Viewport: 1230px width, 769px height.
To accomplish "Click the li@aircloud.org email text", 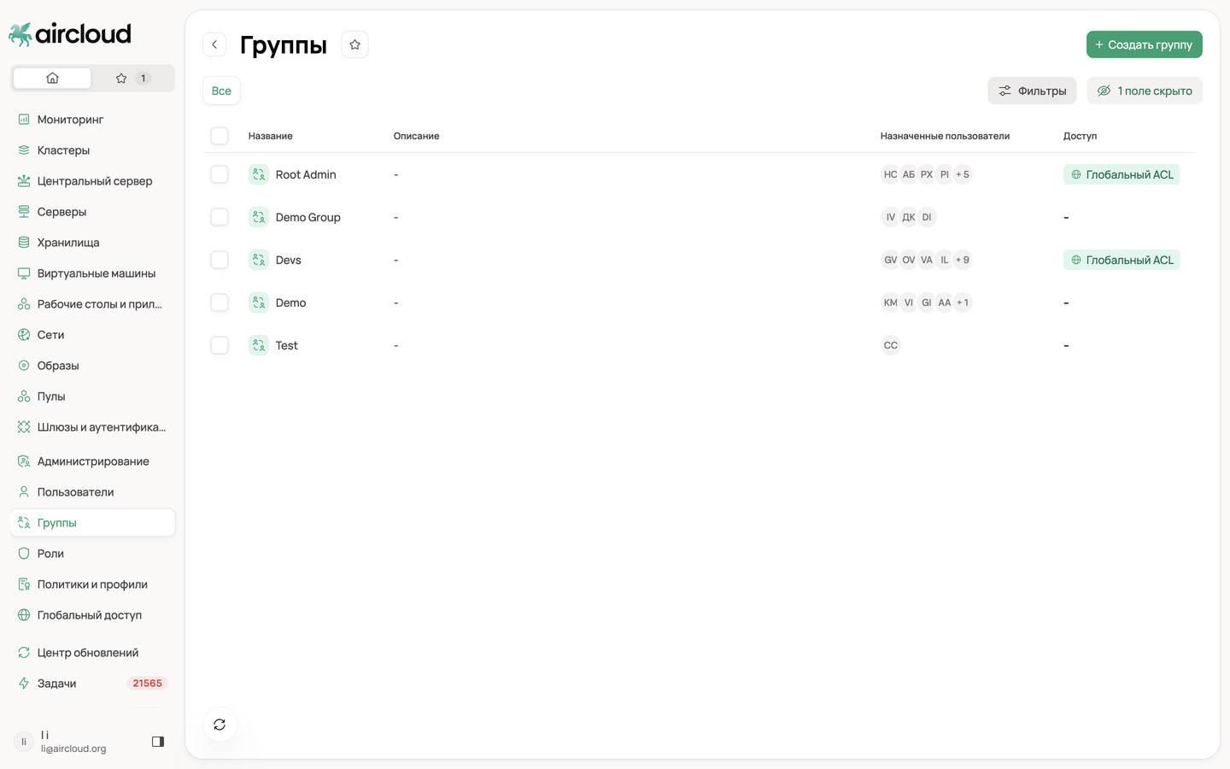I will [x=73, y=748].
